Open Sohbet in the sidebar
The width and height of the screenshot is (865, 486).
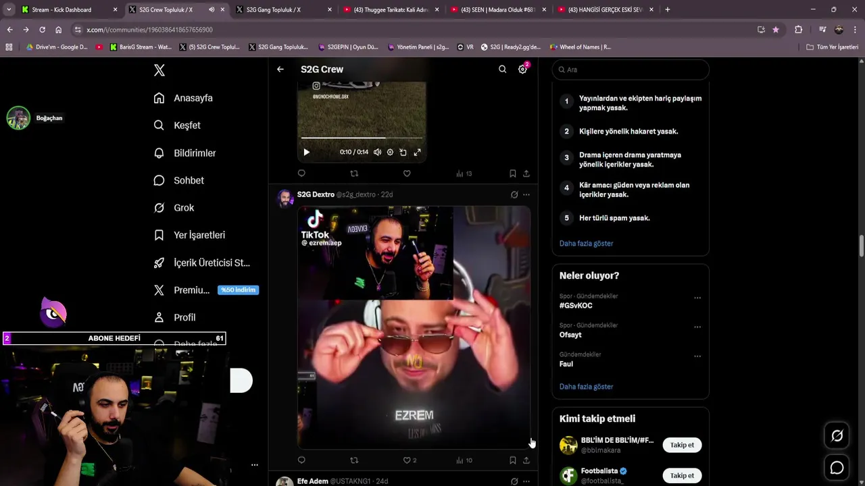pos(179,180)
